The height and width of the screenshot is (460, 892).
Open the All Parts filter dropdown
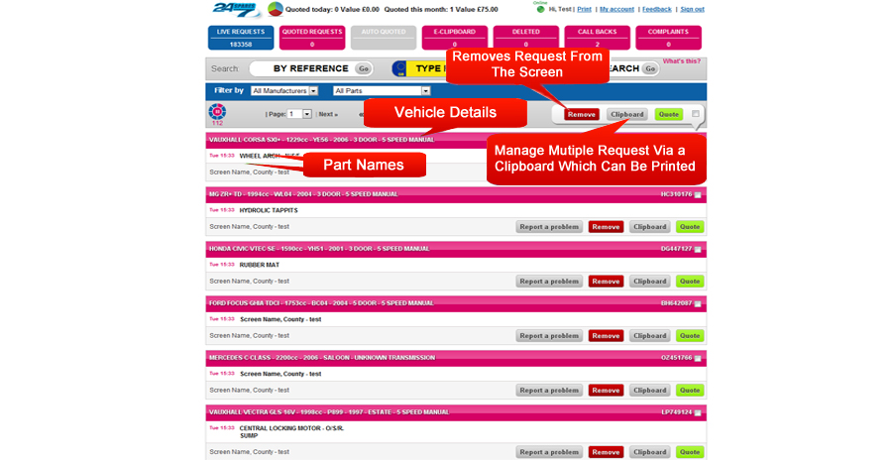click(382, 90)
